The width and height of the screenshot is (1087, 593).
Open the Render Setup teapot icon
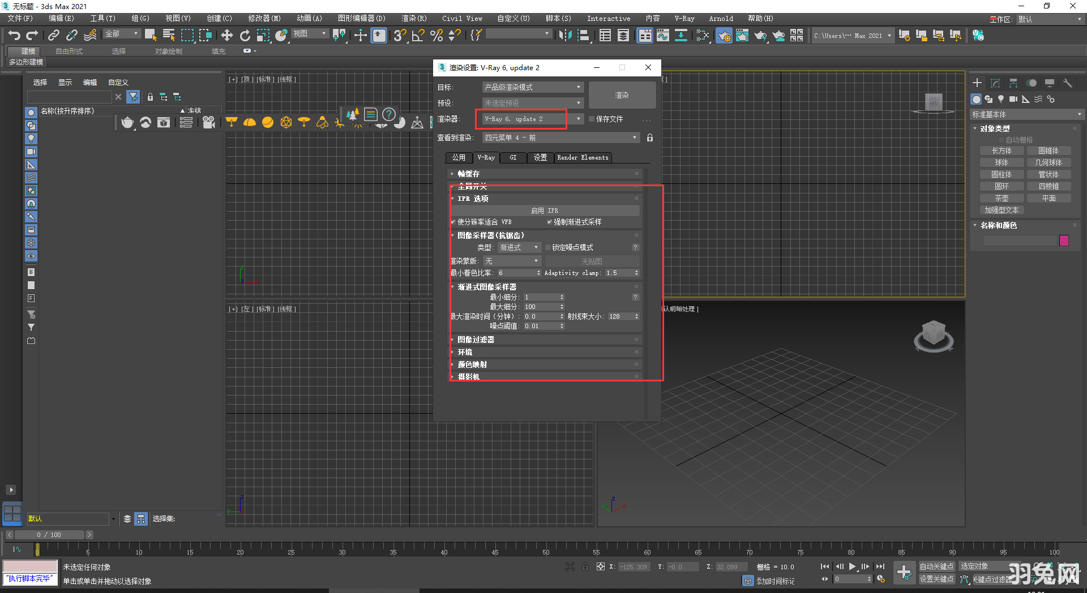click(x=724, y=35)
